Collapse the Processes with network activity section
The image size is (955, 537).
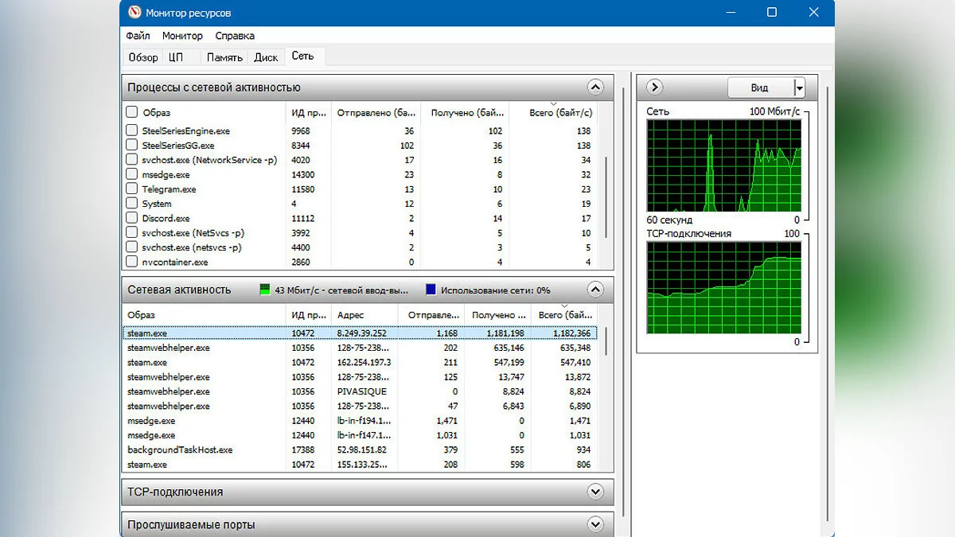(x=594, y=88)
